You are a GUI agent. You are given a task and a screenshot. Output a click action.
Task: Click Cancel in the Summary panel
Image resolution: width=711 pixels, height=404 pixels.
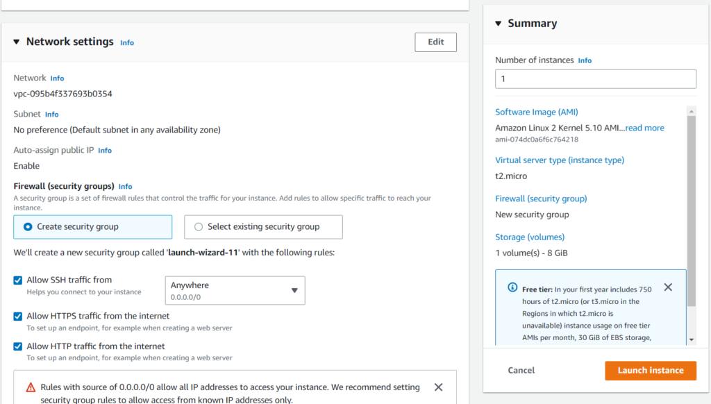point(521,370)
